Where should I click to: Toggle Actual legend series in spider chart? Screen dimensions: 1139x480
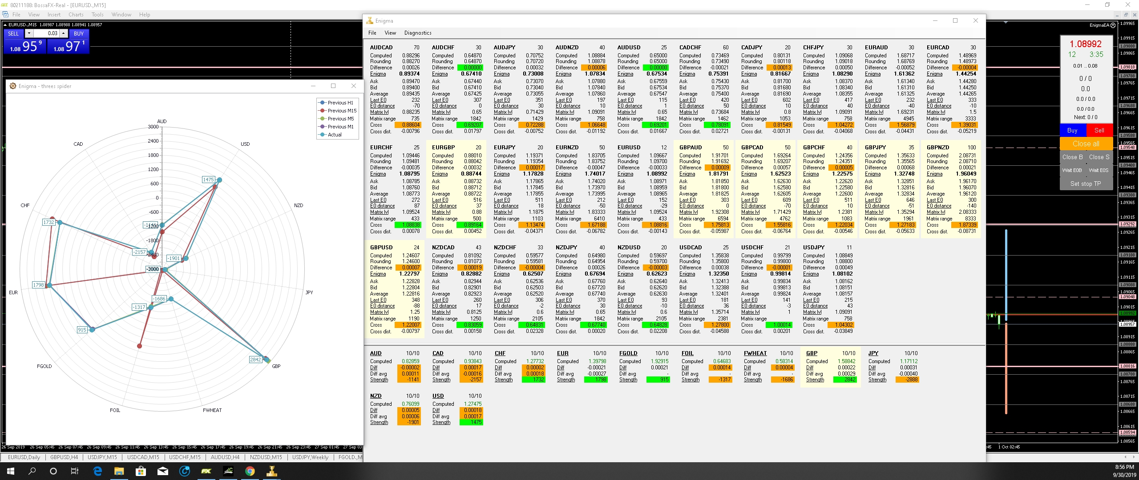[331, 135]
